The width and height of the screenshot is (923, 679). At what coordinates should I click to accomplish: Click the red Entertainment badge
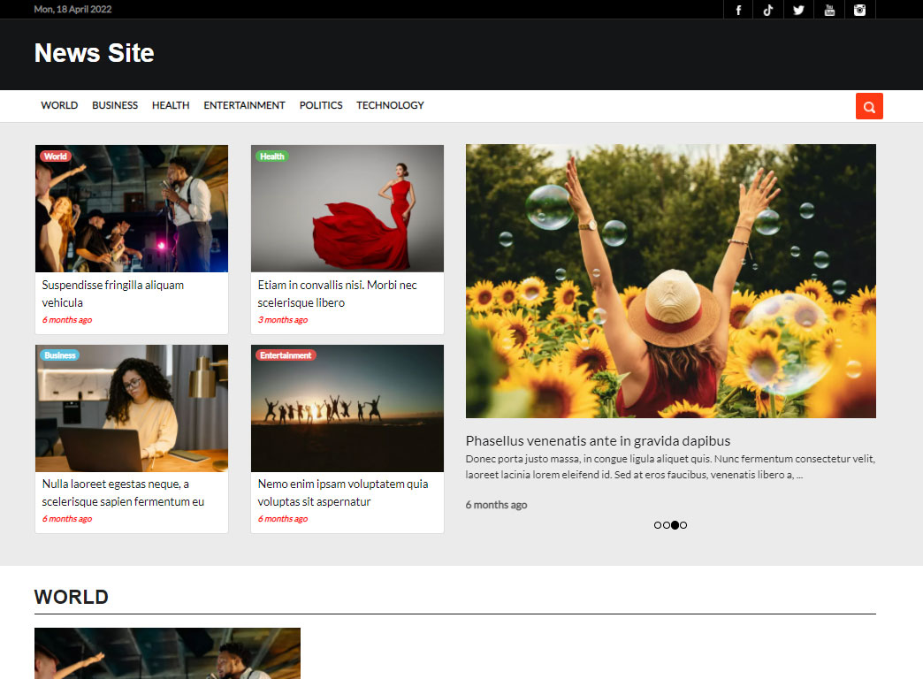[286, 355]
